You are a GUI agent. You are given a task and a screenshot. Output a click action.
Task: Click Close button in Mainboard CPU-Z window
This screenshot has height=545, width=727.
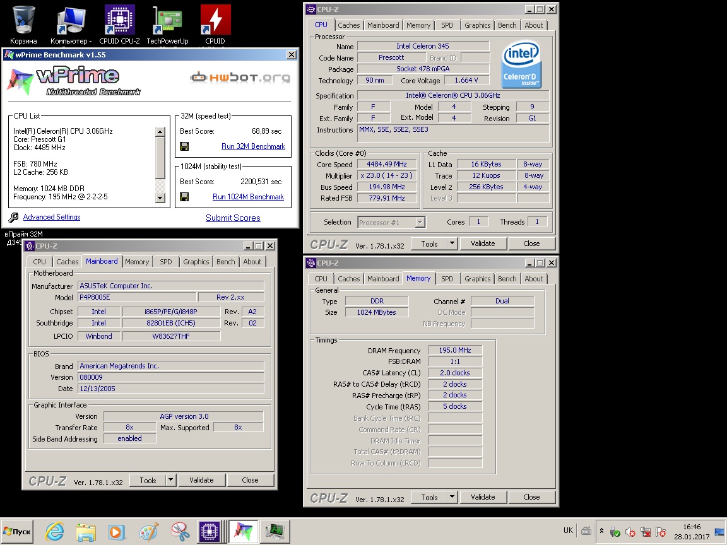pos(250,480)
